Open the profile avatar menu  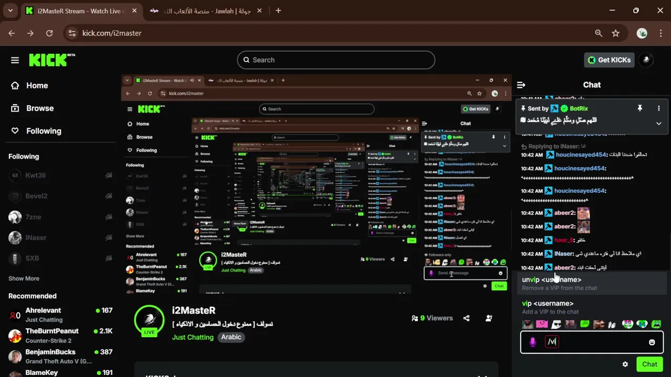pos(646,60)
